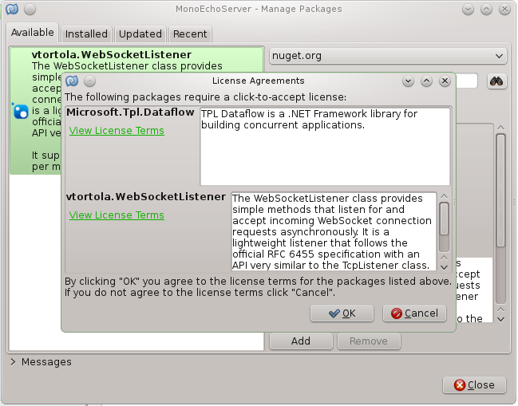Viewport: 518px width, 406px height.
Task: Accept licenses with the OK button
Action: (x=342, y=313)
